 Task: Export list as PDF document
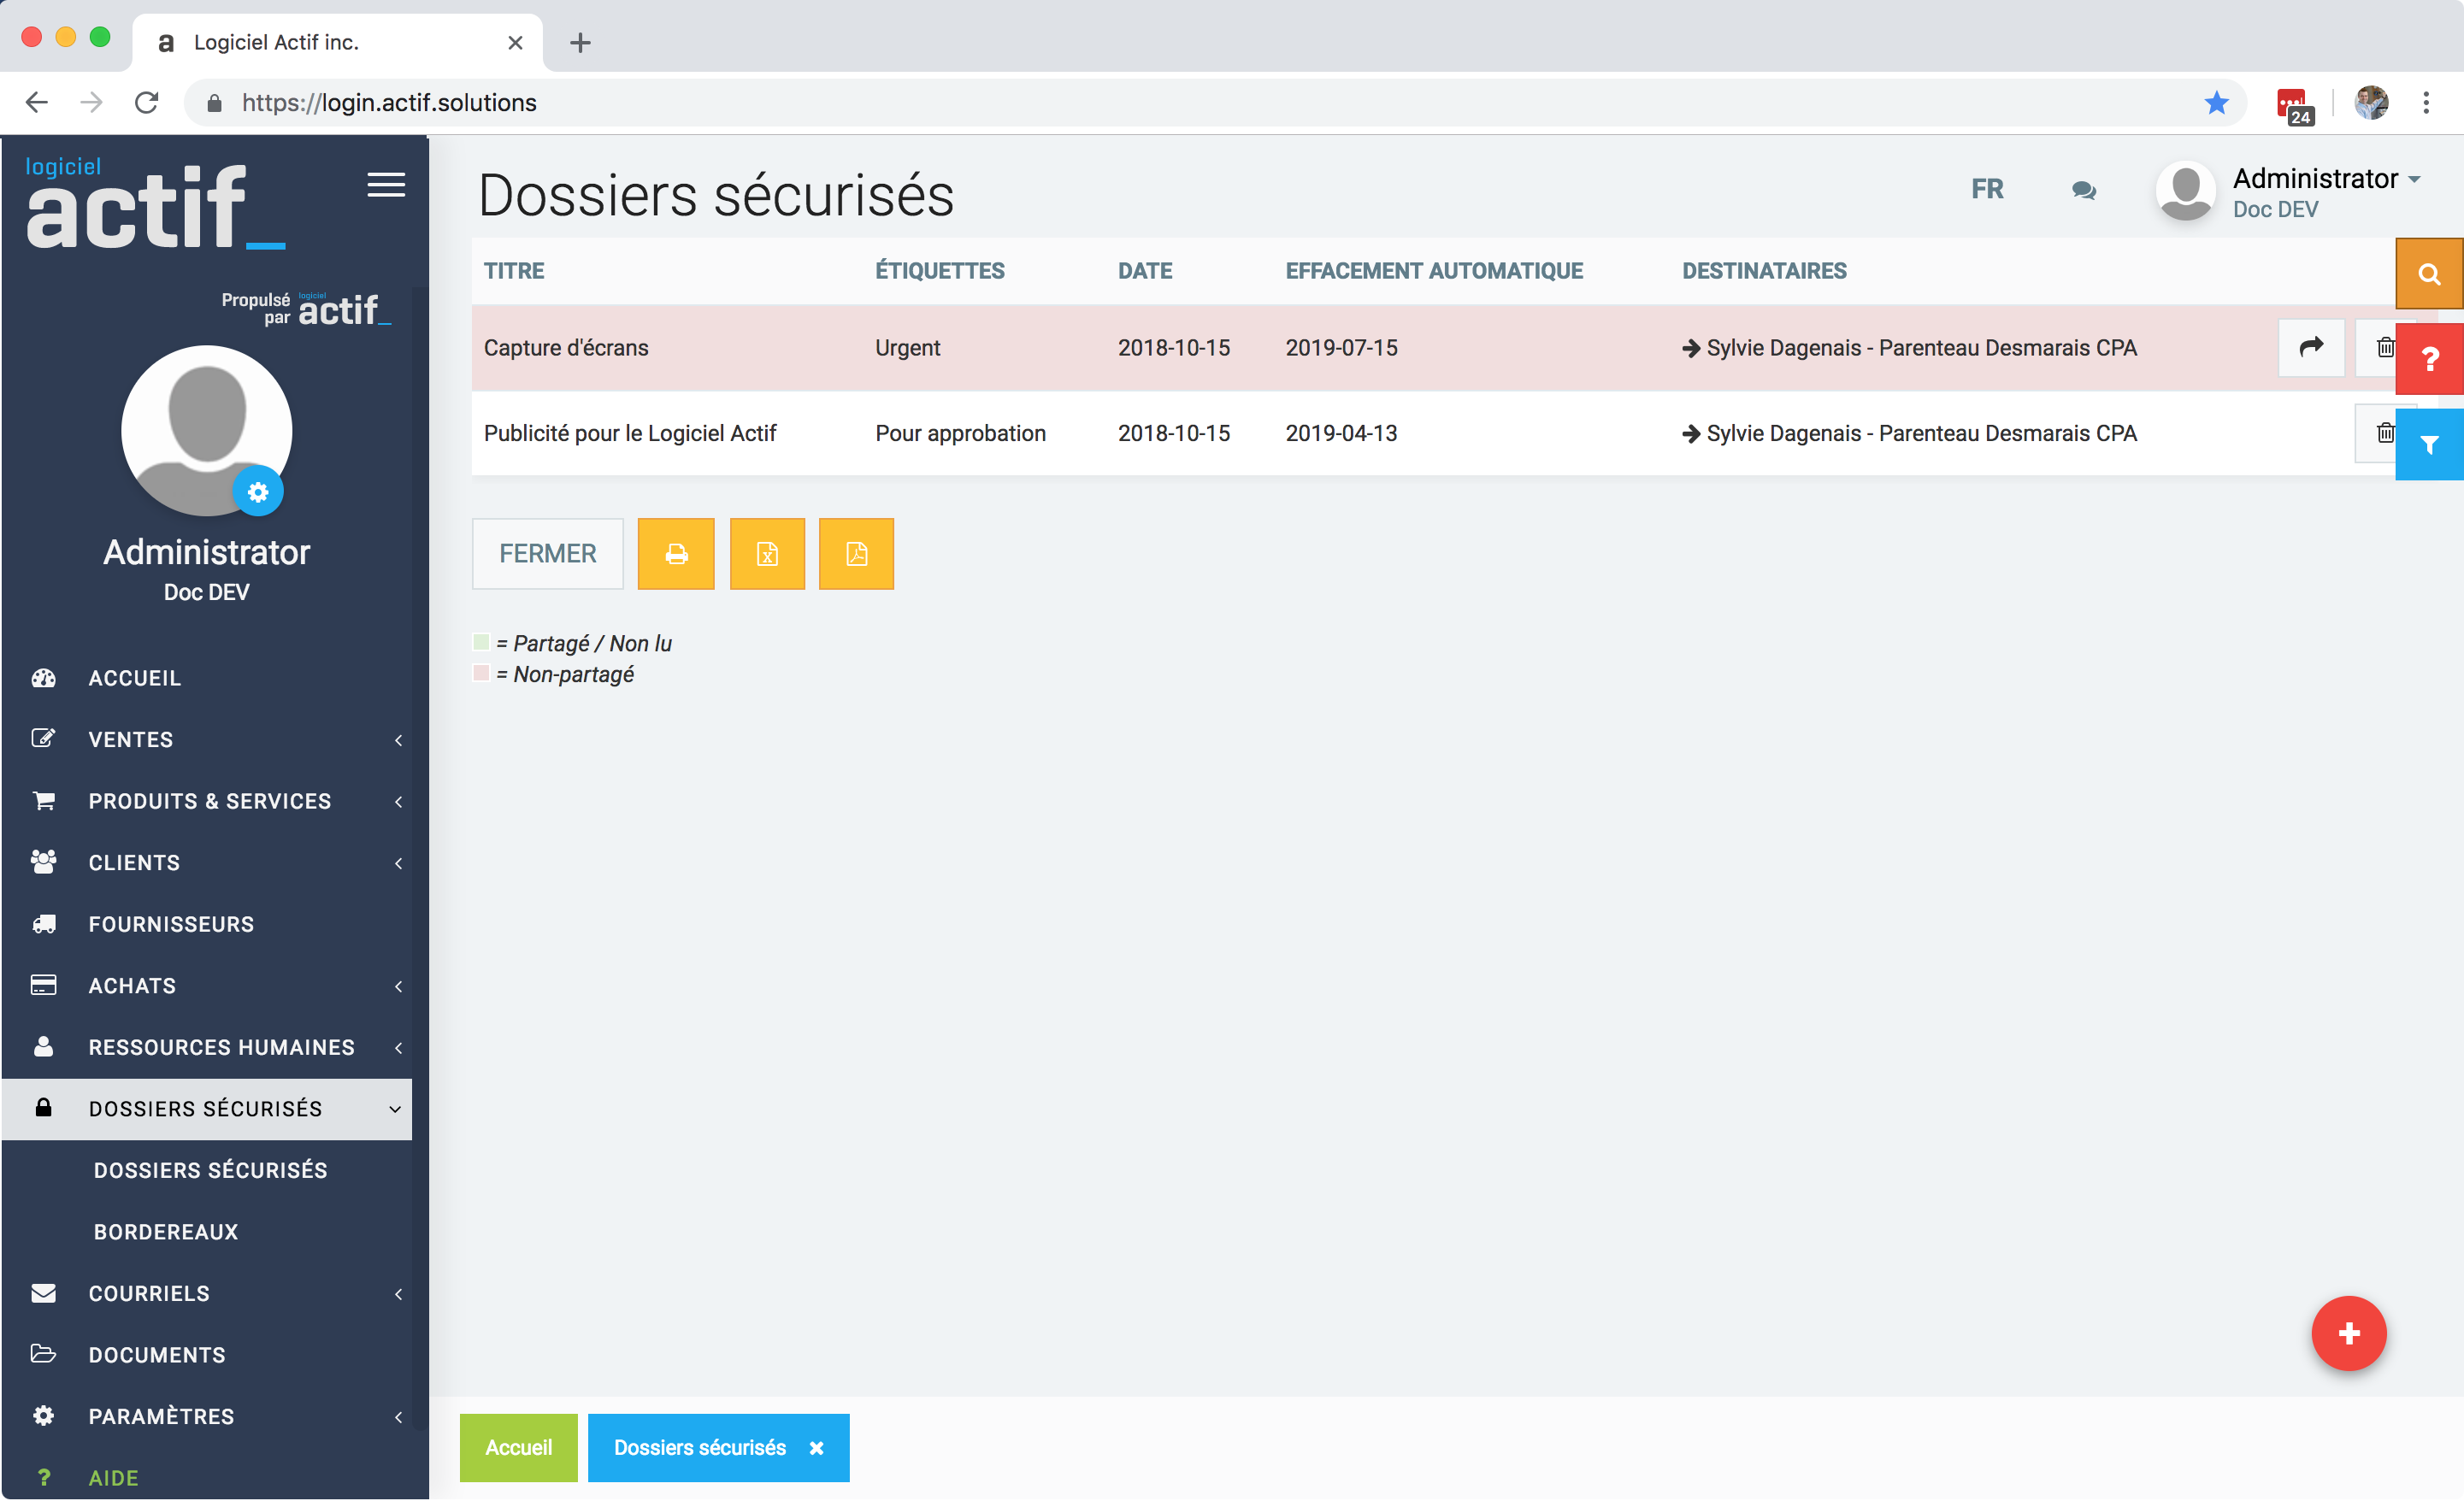(856, 554)
